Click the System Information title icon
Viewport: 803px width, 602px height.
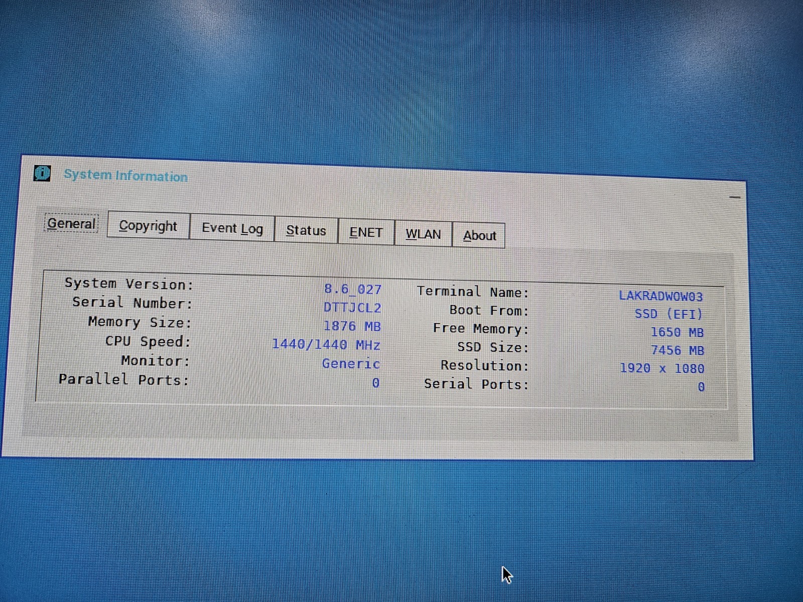[x=42, y=173]
